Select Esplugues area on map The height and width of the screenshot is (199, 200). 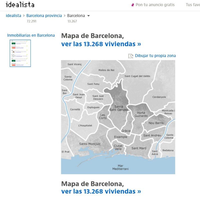click(x=93, y=107)
